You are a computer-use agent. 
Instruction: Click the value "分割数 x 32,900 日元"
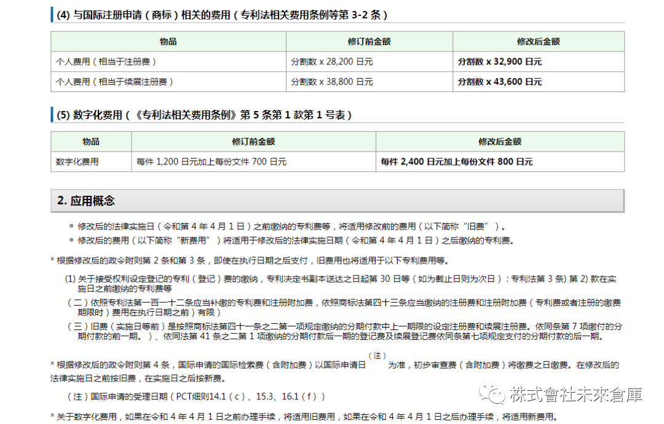point(499,62)
